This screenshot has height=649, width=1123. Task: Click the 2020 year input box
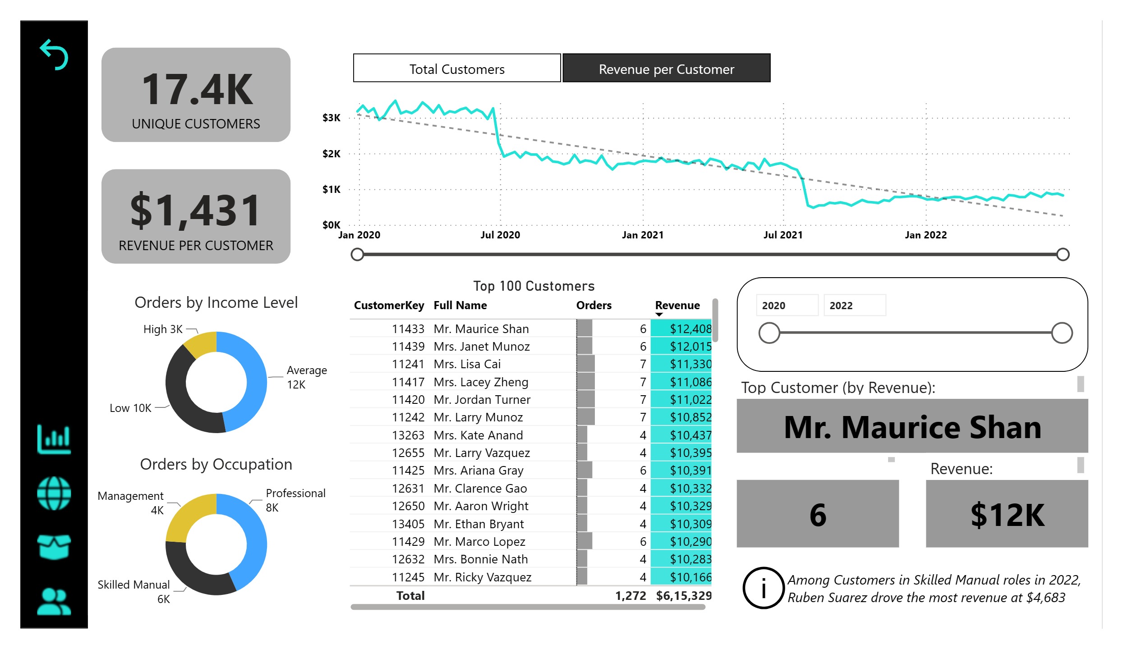click(x=787, y=306)
